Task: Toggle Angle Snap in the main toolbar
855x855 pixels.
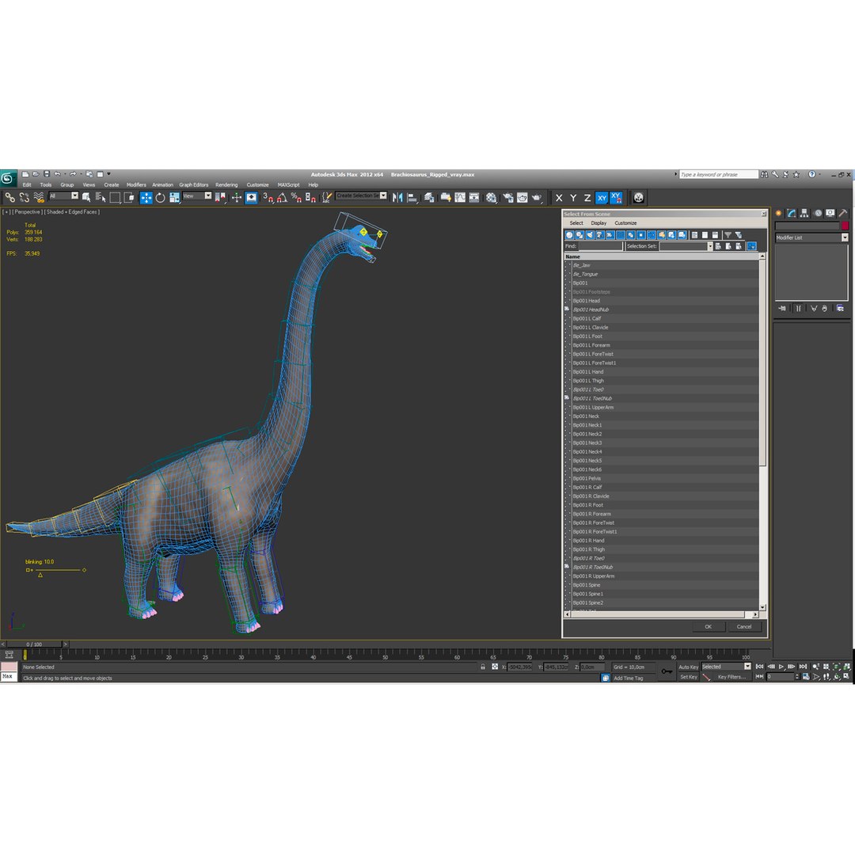Action: [x=282, y=197]
